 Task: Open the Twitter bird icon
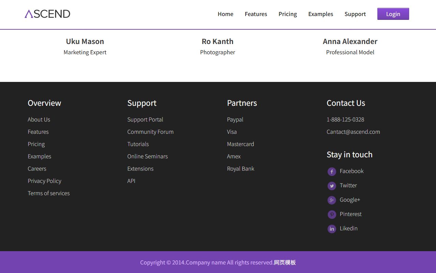[332, 186]
